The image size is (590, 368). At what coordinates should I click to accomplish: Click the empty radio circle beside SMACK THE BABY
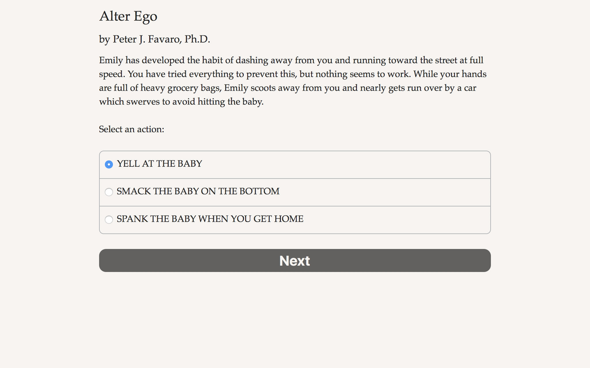[109, 192]
